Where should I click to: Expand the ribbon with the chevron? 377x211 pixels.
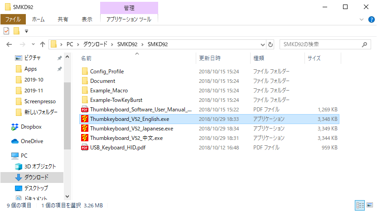coord(362,19)
